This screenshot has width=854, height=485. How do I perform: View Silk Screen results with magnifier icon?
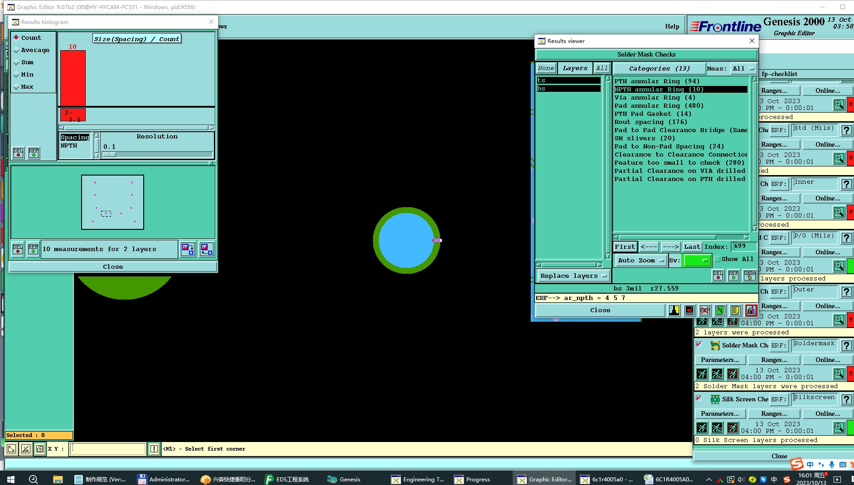[839, 428]
